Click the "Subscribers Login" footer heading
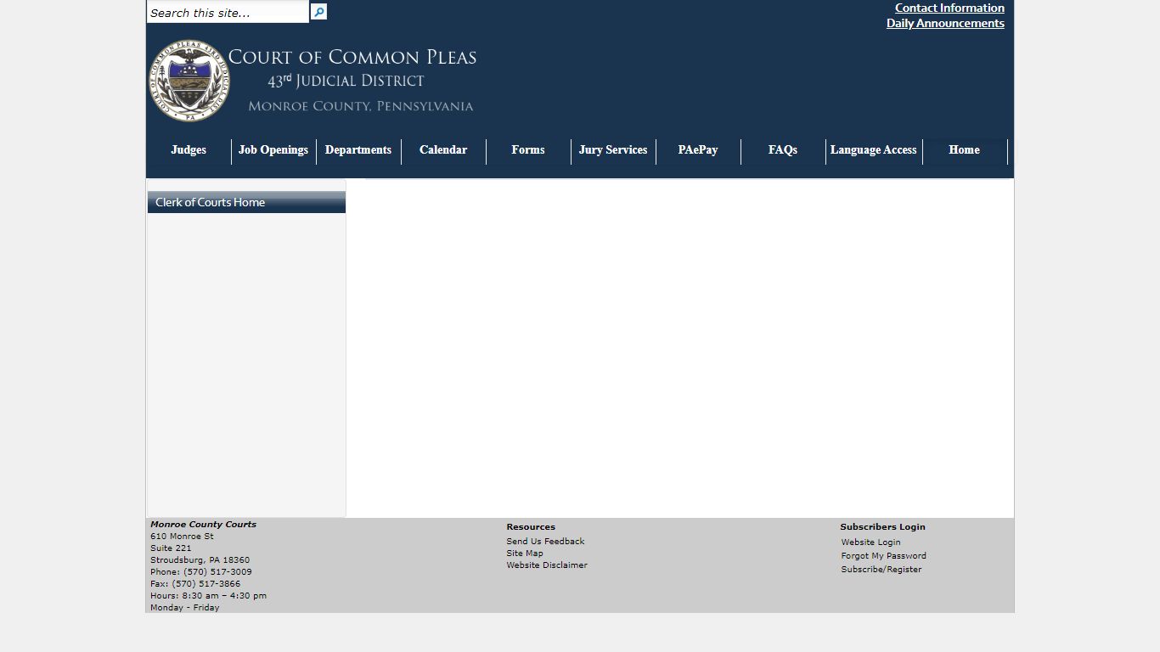Image resolution: width=1160 pixels, height=652 pixels. (x=882, y=527)
